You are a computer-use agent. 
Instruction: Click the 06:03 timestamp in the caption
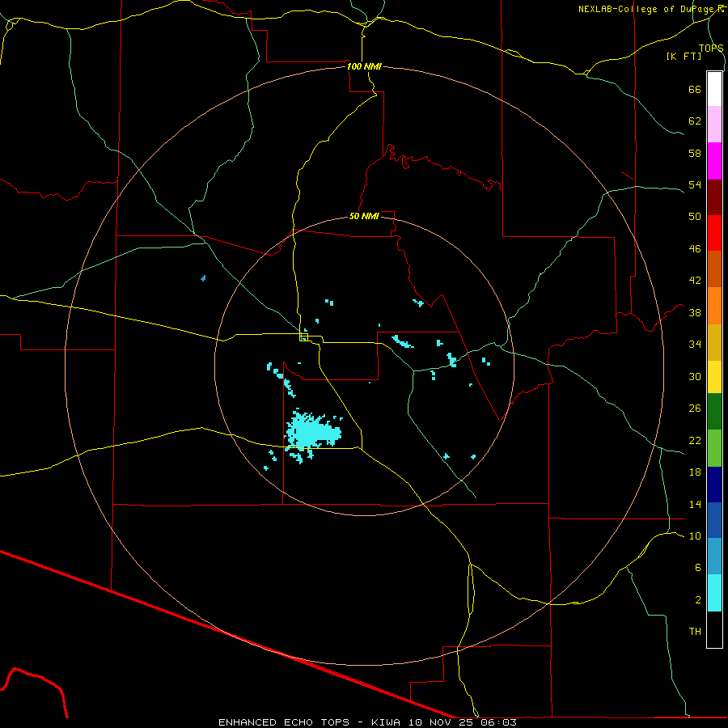tap(498, 722)
